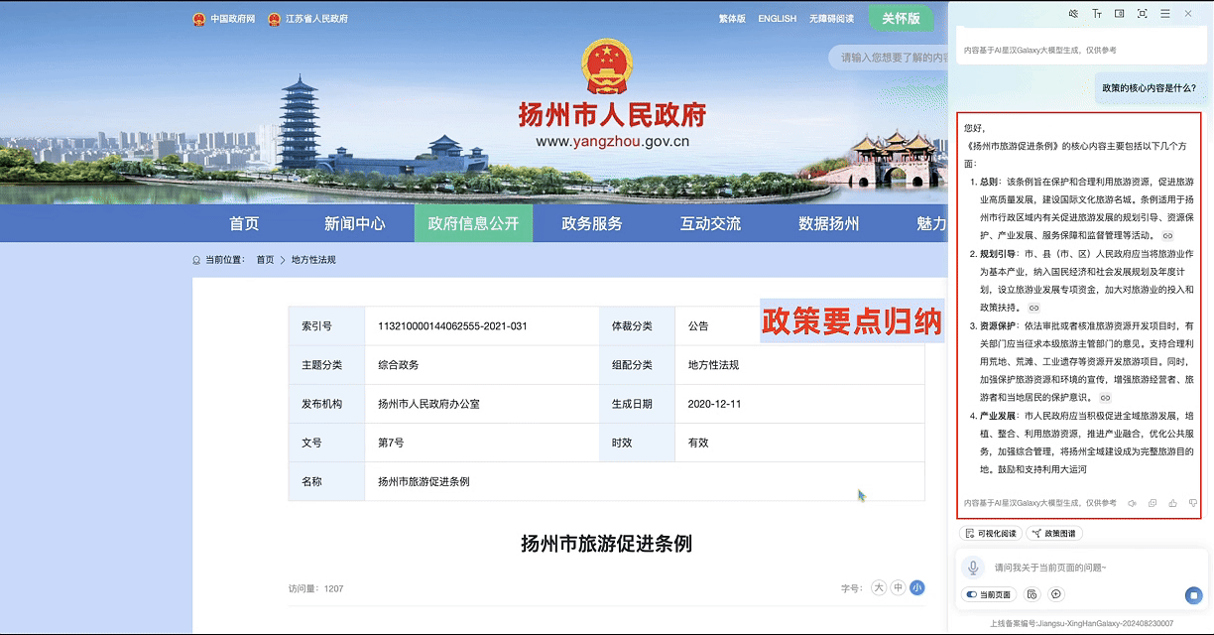Give the answer a thumbs up
The image size is (1214, 635).
[x=1172, y=503]
